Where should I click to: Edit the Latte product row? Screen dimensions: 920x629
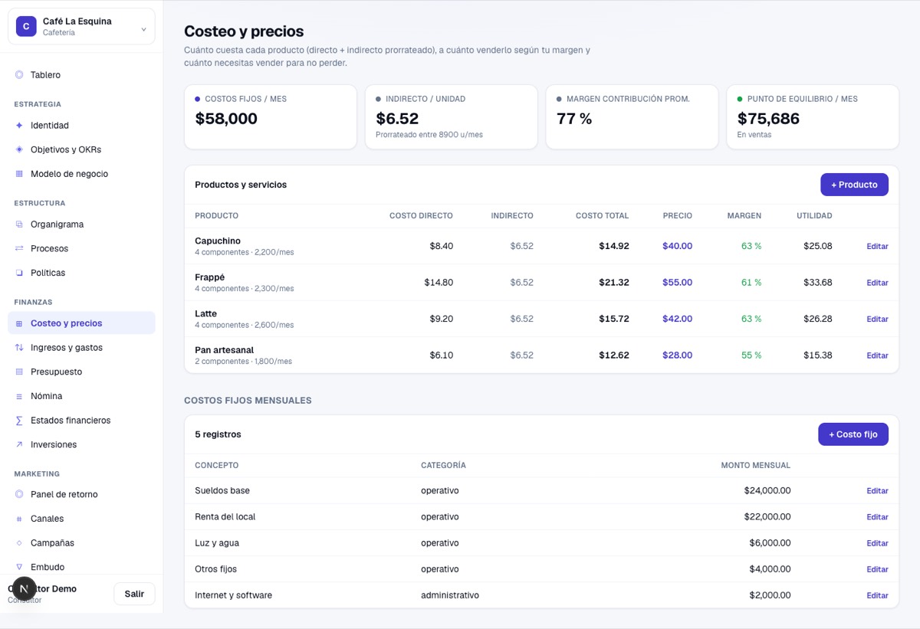click(877, 319)
